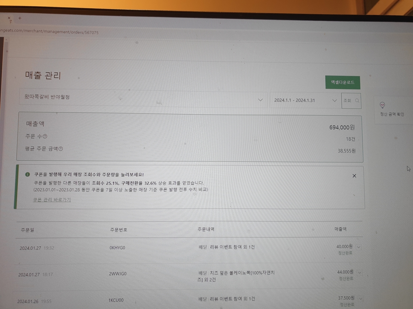Select the 0KHYG0 order number
The width and height of the screenshot is (413, 309).
[117, 248]
